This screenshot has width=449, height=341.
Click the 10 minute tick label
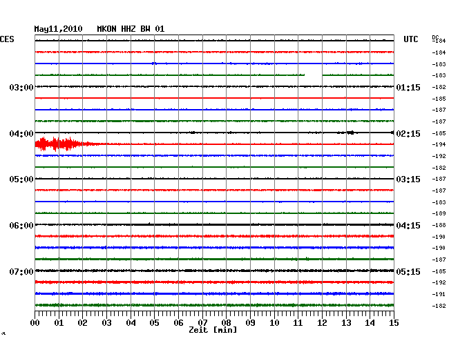pyautogui.click(x=274, y=323)
